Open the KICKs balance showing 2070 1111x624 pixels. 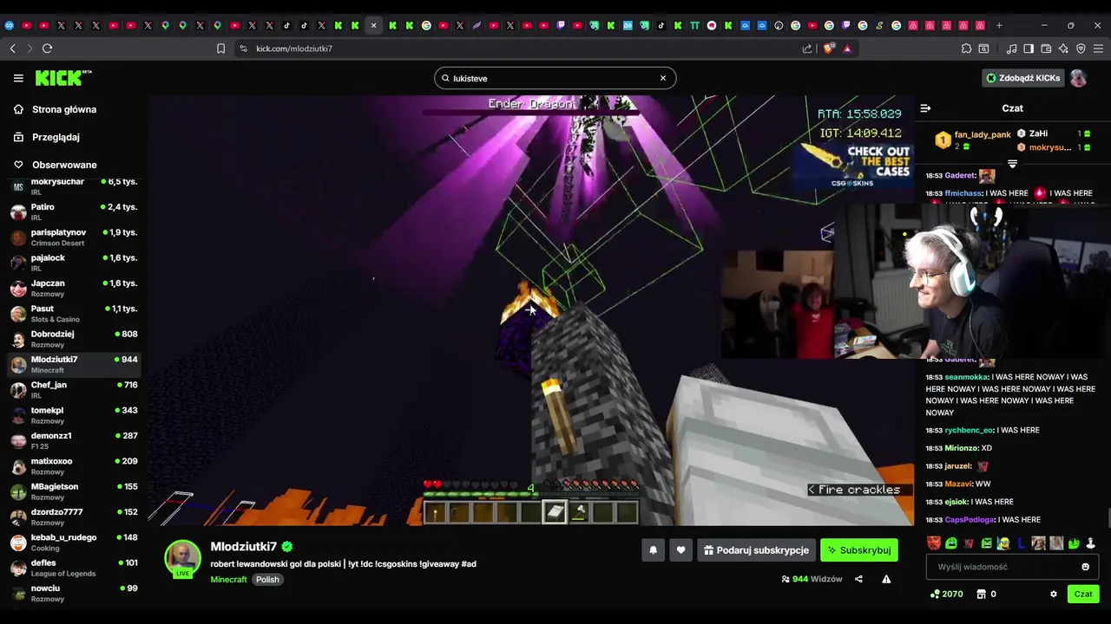click(946, 595)
